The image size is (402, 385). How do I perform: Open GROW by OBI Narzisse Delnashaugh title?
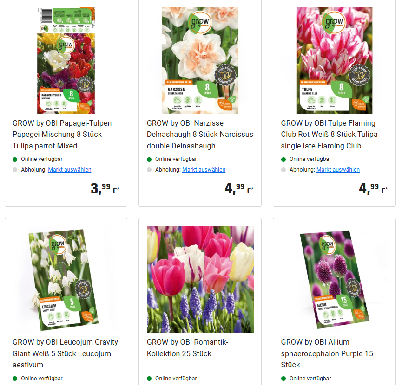pos(200,135)
